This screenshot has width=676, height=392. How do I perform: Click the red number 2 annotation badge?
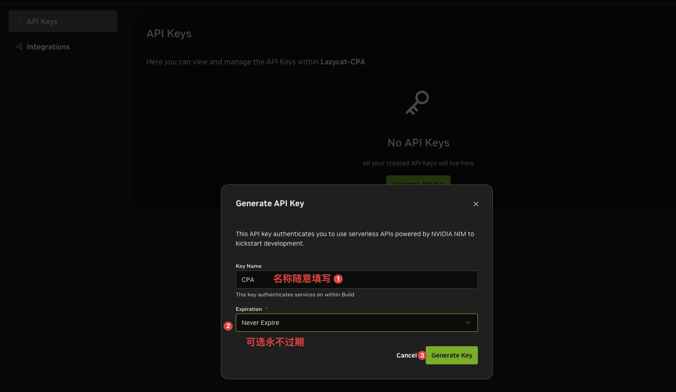[x=229, y=326]
